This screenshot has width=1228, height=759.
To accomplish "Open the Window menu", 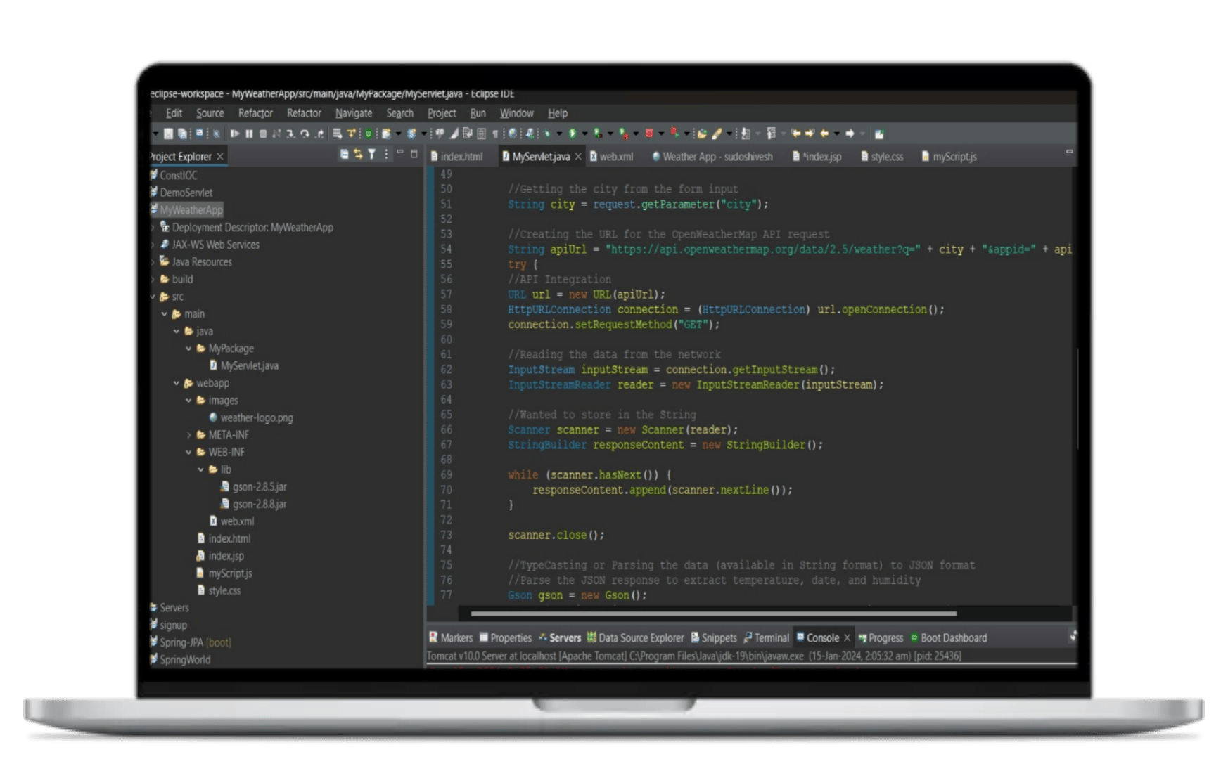I will pyautogui.click(x=516, y=113).
